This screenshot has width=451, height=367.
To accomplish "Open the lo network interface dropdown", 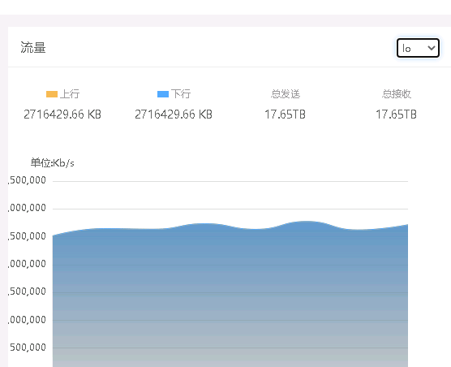I will (x=418, y=48).
